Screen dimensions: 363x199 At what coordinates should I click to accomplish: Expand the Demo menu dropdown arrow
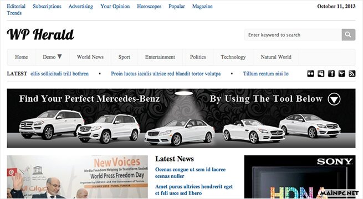tap(59, 56)
